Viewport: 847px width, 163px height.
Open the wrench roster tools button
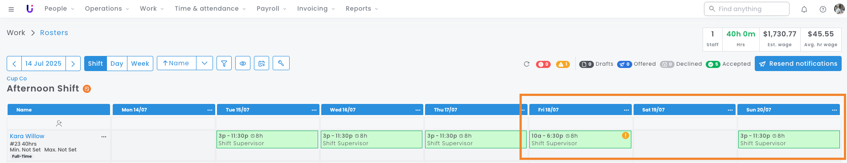(281, 63)
